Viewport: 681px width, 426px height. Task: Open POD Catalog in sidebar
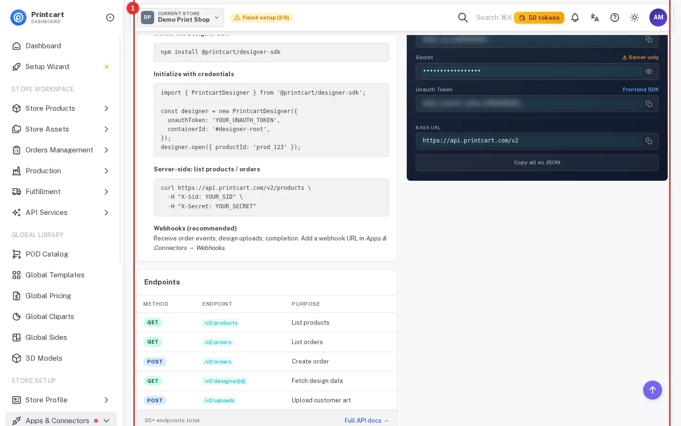pos(61,254)
